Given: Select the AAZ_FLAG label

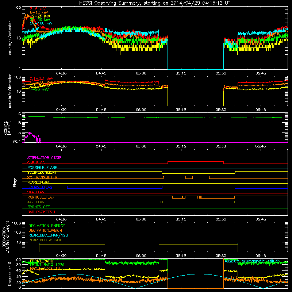Looking at the screenshot, I should (36, 202).
